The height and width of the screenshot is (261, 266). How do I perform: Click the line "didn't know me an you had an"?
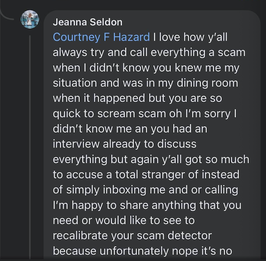pyautogui.click(x=130, y=129)
